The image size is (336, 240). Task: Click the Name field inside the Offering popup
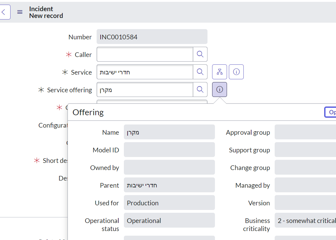[169, 132]
